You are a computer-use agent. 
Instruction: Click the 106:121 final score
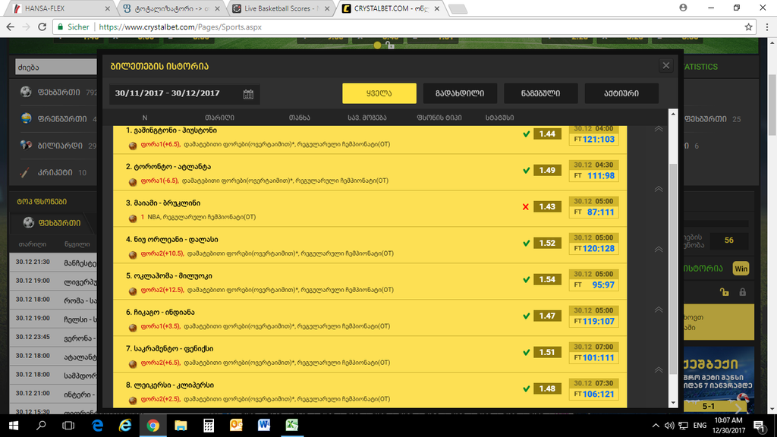[599, 395]
